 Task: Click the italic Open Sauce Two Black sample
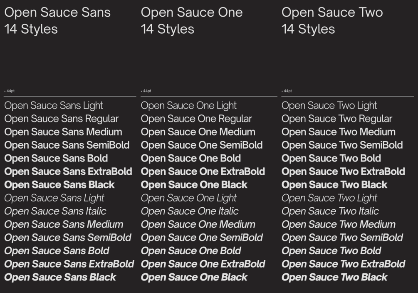[334, 277]
